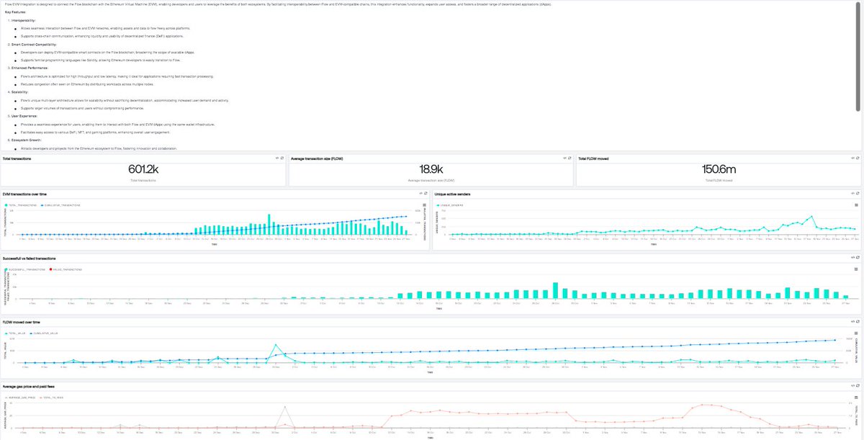Click the 18.9k average transaction size value
This screenshot has width=864, height=440.
(x=431, y=169)
